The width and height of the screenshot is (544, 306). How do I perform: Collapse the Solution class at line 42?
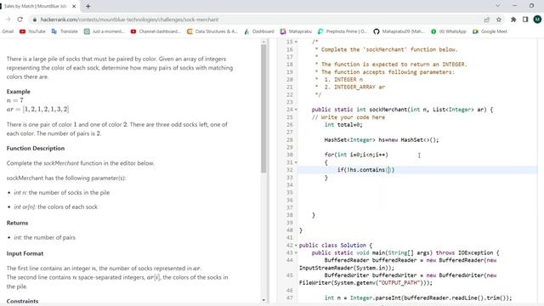(296, 245)
